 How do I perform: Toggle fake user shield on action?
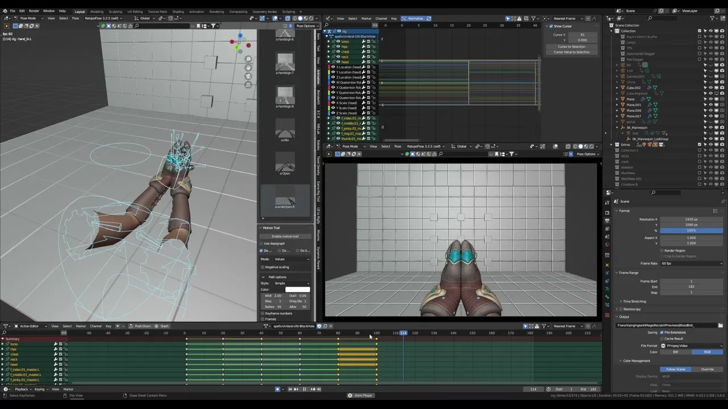click(319, 326)
